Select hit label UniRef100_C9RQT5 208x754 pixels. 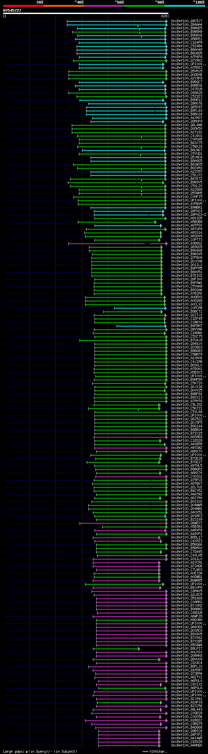tap(187, 724)
